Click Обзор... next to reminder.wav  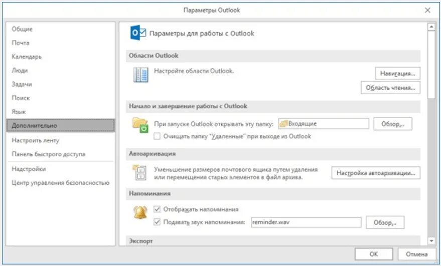click(385, 222)
